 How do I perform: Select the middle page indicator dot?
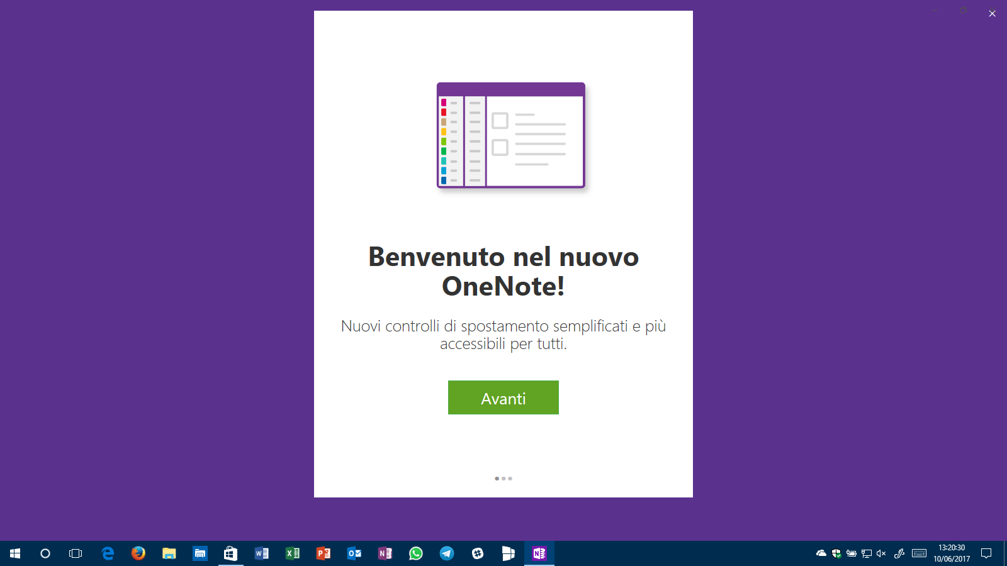point(503,479)
